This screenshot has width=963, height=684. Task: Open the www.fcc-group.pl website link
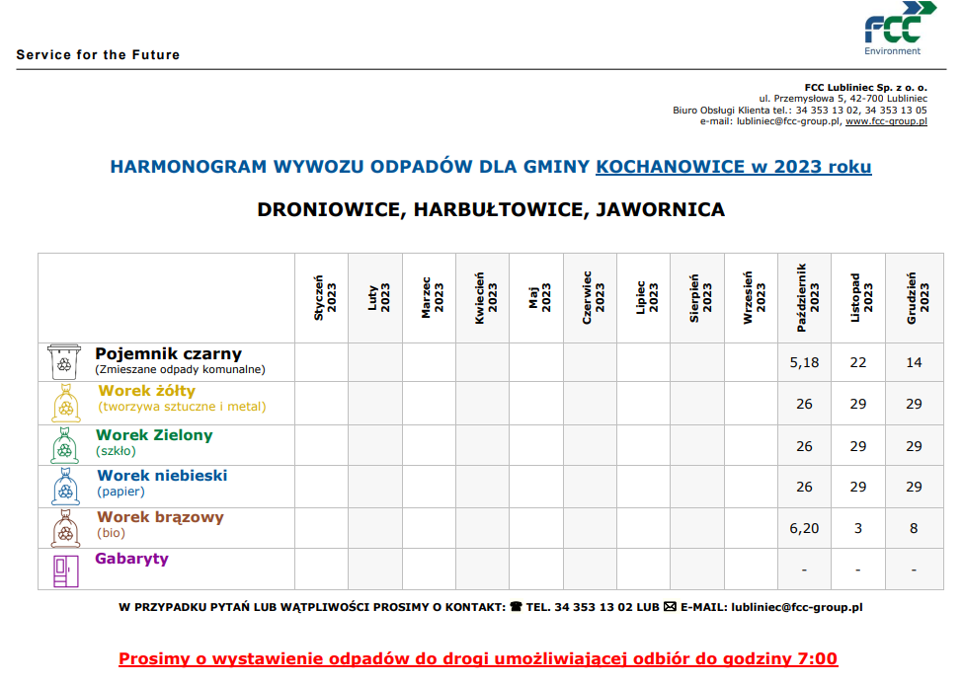pyautogui.click(x=886, y=121)
